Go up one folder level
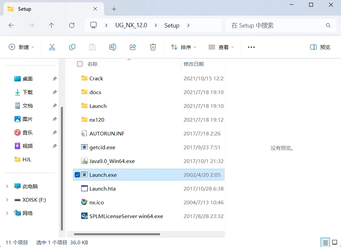Screen dimensions: 341x247 coord(51,26)
